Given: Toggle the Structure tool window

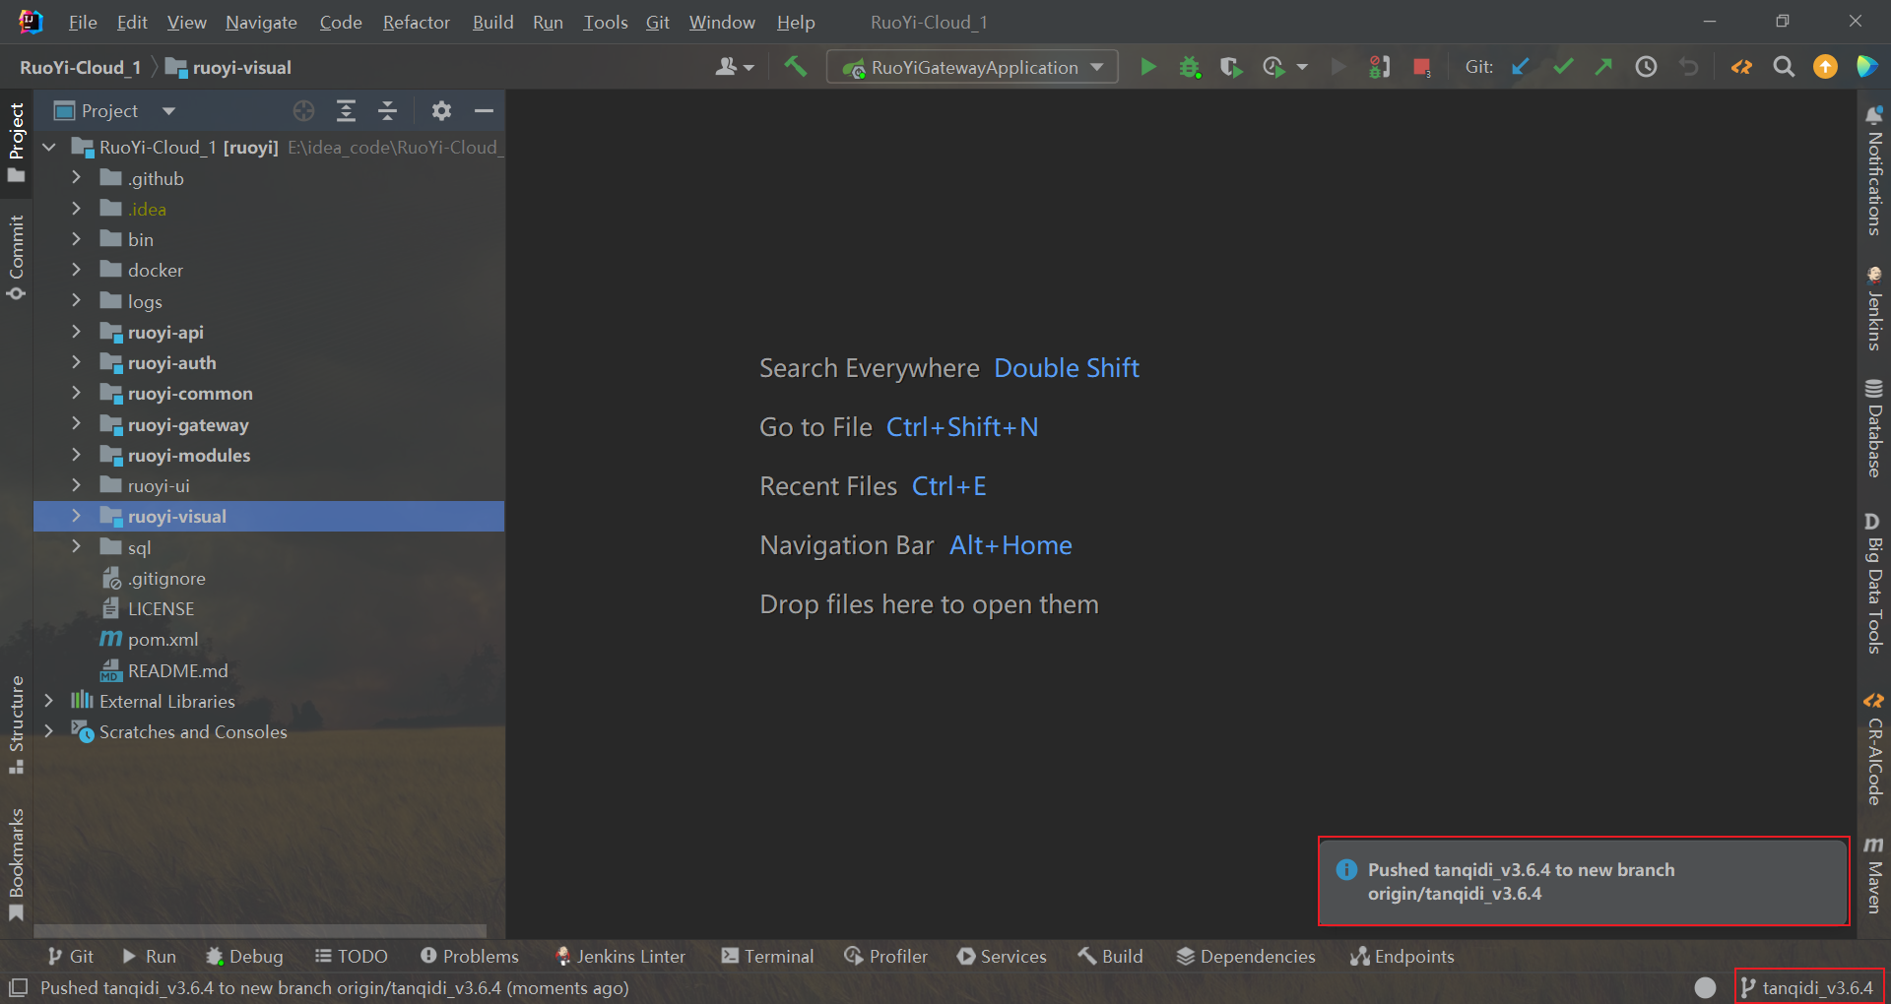Looking at the screenshot, I should tap(17, 724).
